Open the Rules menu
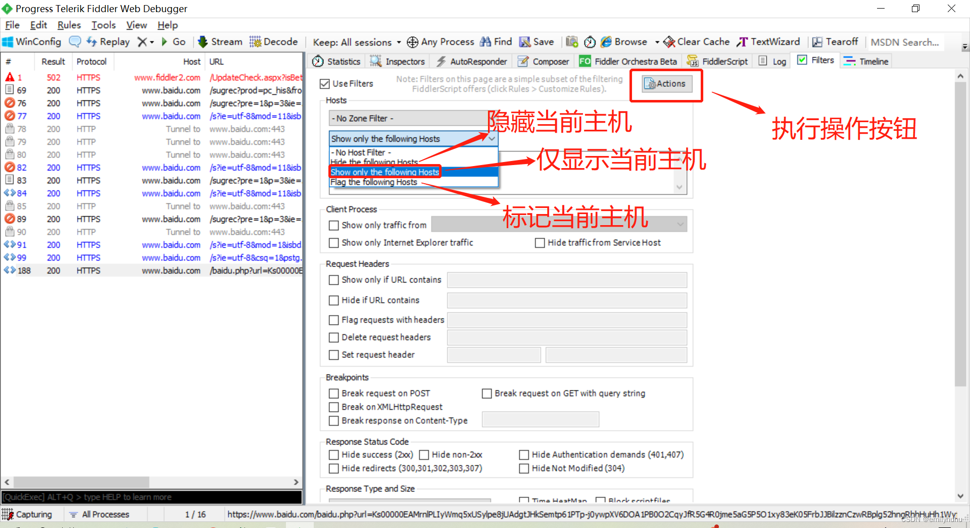970x528 pixels. point(69,25)
